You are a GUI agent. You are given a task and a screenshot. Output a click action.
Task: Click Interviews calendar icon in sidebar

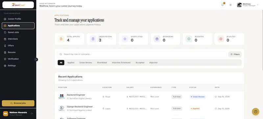coord(5,39)
